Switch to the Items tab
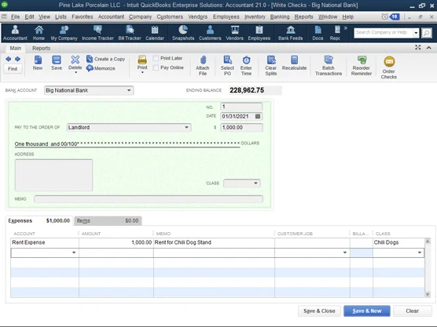Image resolution: width=437 pixels, height=327 pixels. (108, 221)
